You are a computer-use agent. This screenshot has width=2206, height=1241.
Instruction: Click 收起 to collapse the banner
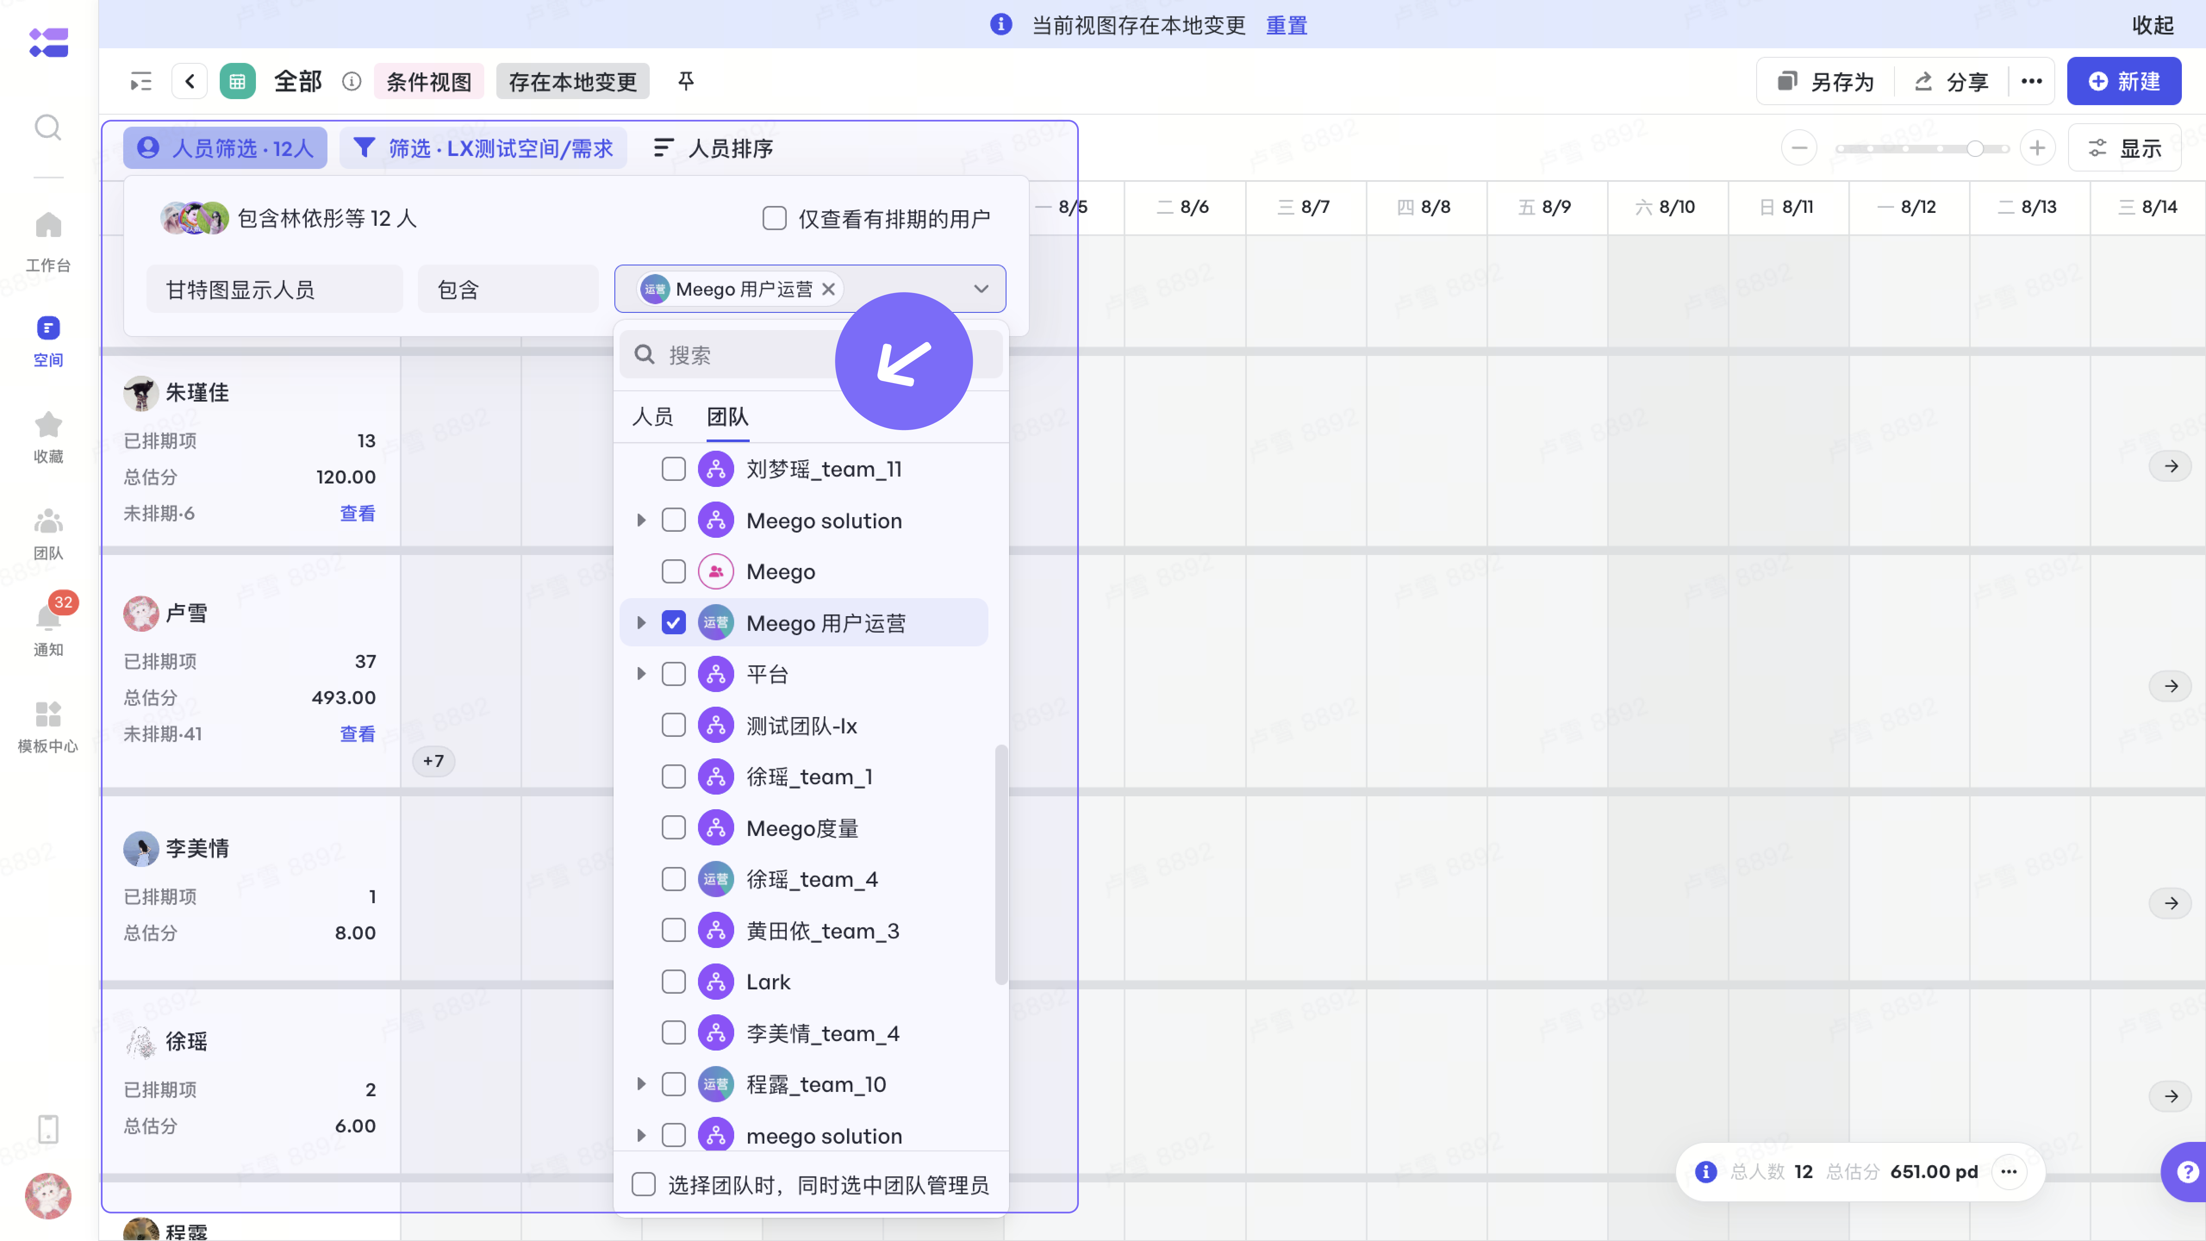point(2153,26)
